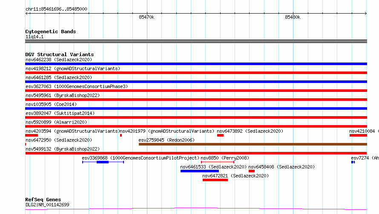Viewport: 379px width, 214px height.
Task: Click the red bar under nsv4198212
Action: click(x=196, y=73)
